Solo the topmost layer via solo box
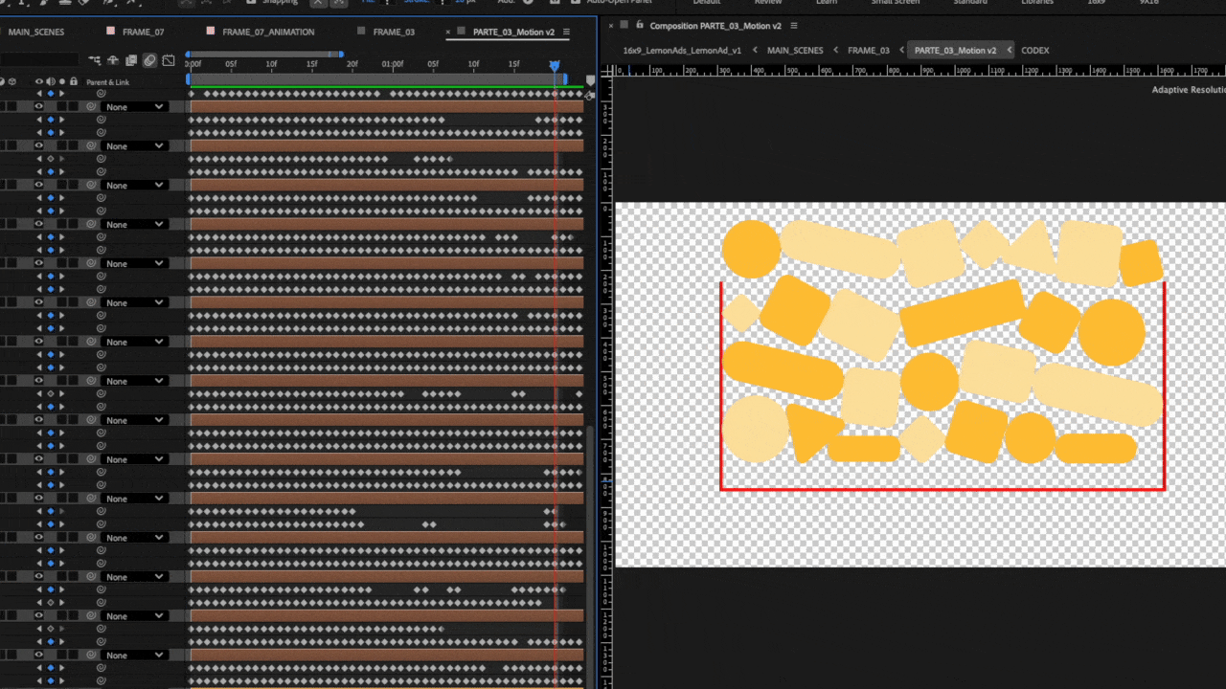This screenshot has height=689, width=1226. [x=62, y=106]
